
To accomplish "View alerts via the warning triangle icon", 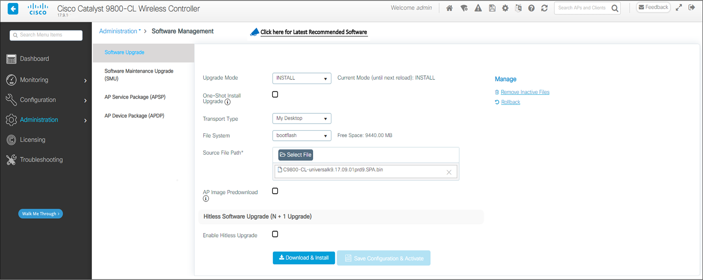I will (x=478, y=8).
